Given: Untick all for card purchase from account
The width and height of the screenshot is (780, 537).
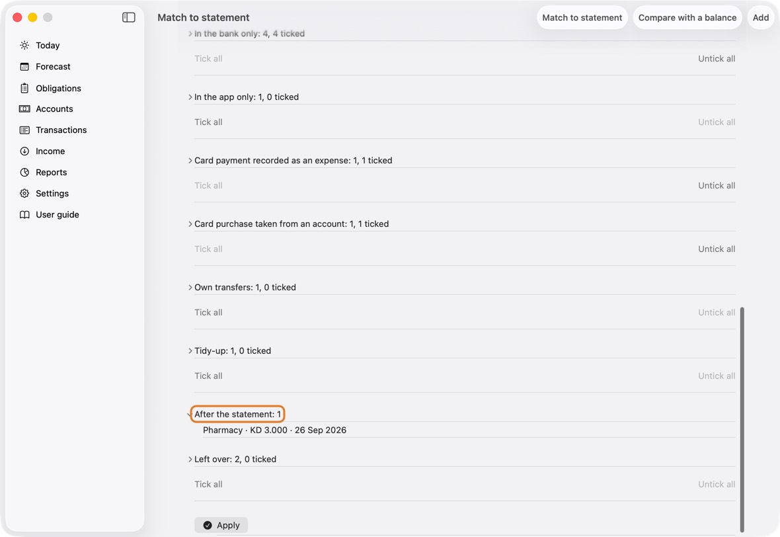Looking at the screenshot, I should click(x=717, y=249).
